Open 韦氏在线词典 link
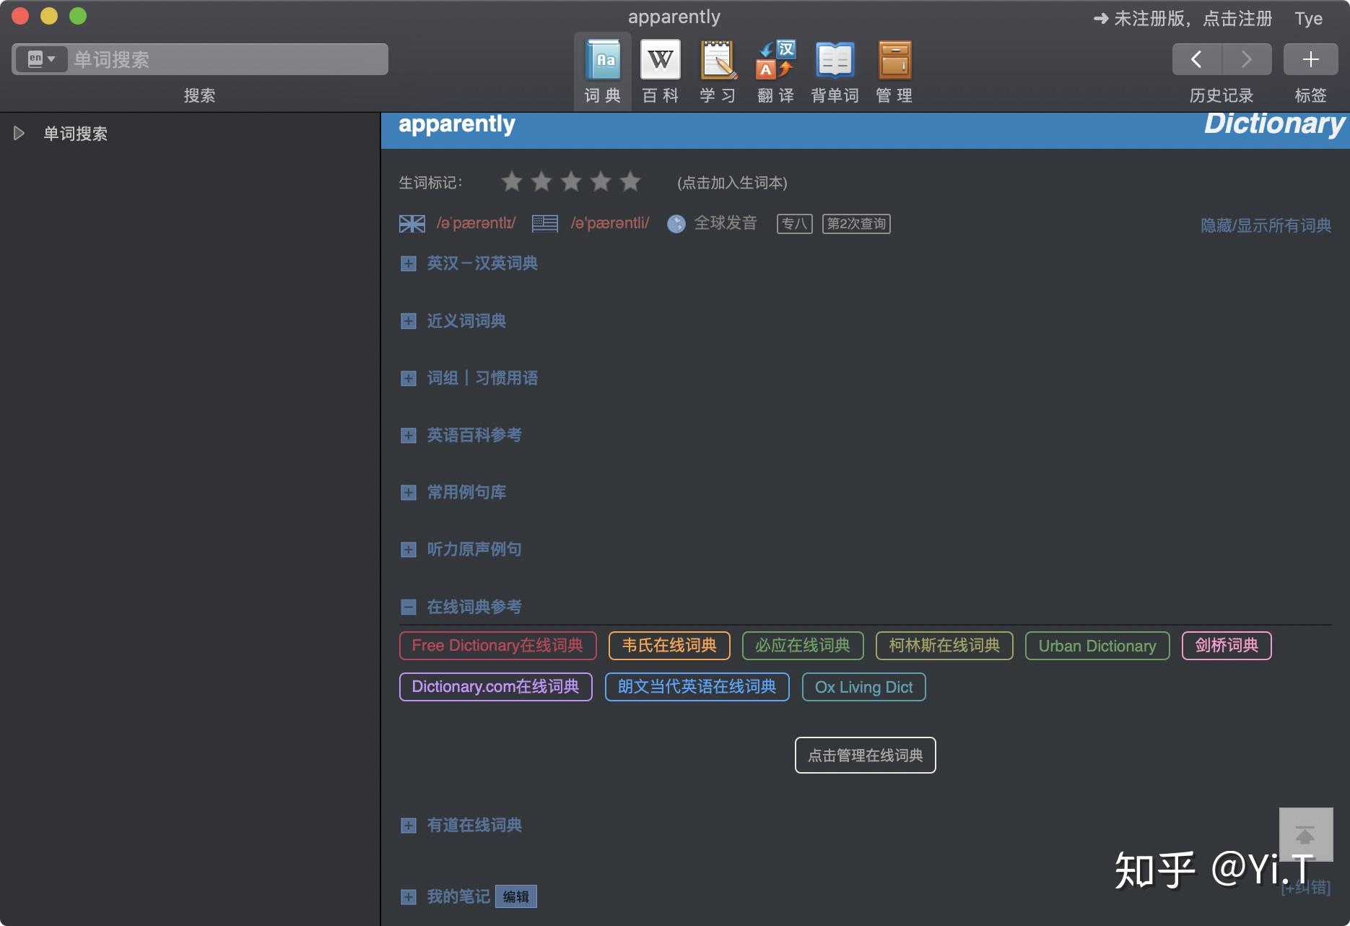The image size is (1350, 926). (x=669, y=646)
